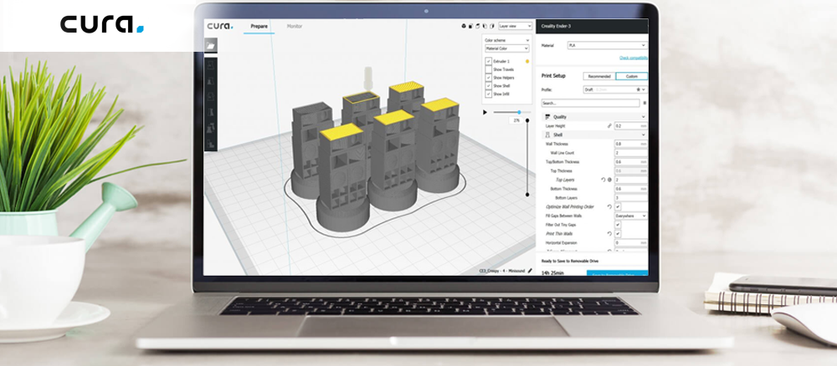The width and height of the screenshot is (837, 366).
Task: Click the formula info icon by Top Layers
Action: pyautogui.click(x=609, y=180)
